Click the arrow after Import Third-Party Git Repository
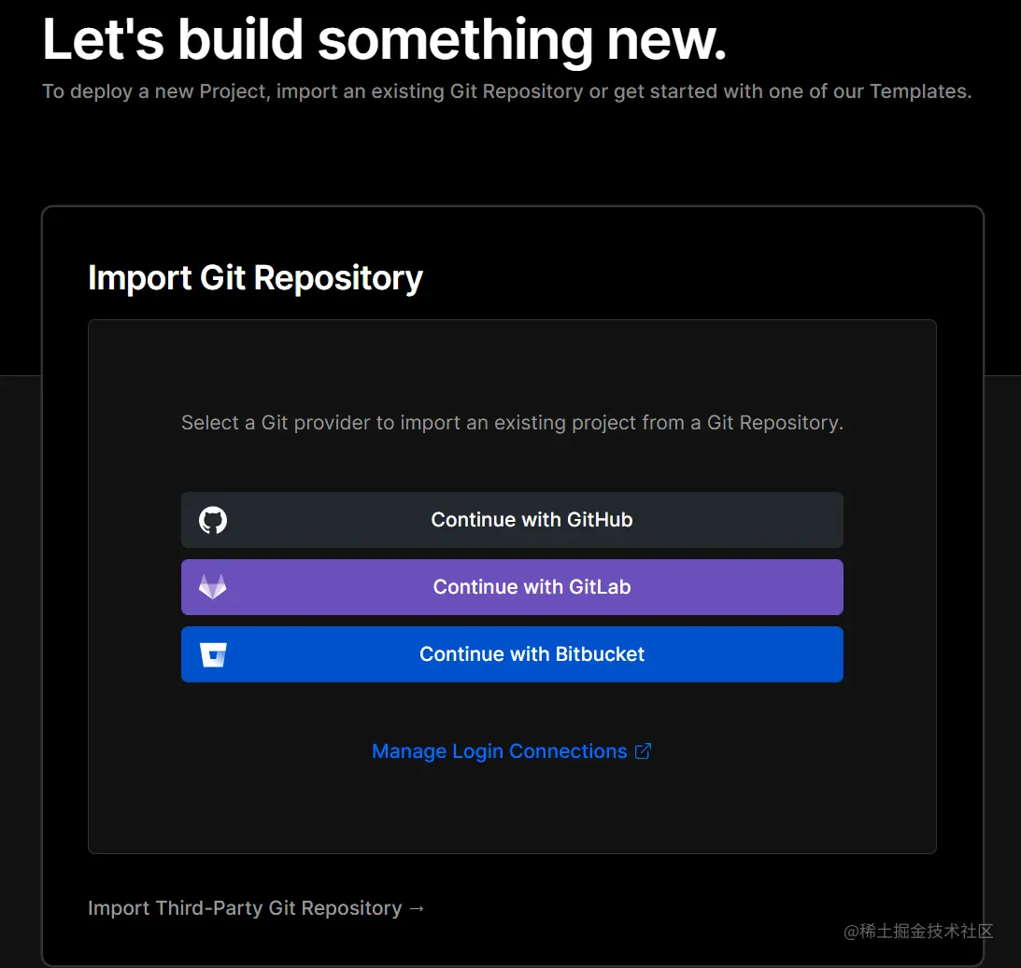The height and width of the screenshot is (968, 1021). click(417, 908)
